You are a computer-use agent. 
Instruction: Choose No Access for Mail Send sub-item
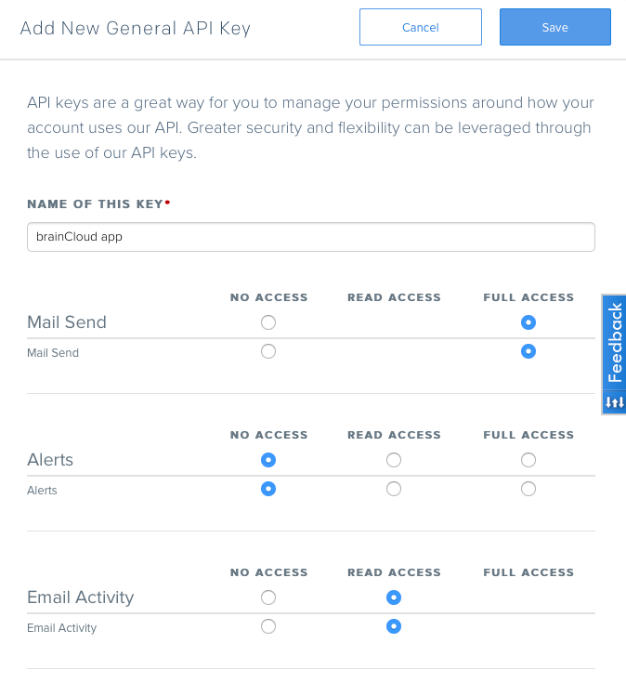pos(268,351)
